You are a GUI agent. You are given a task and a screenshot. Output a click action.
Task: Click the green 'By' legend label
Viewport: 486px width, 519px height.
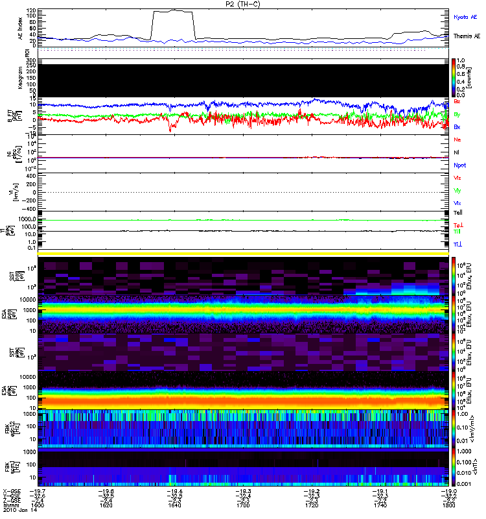click(x=457, y=115)
